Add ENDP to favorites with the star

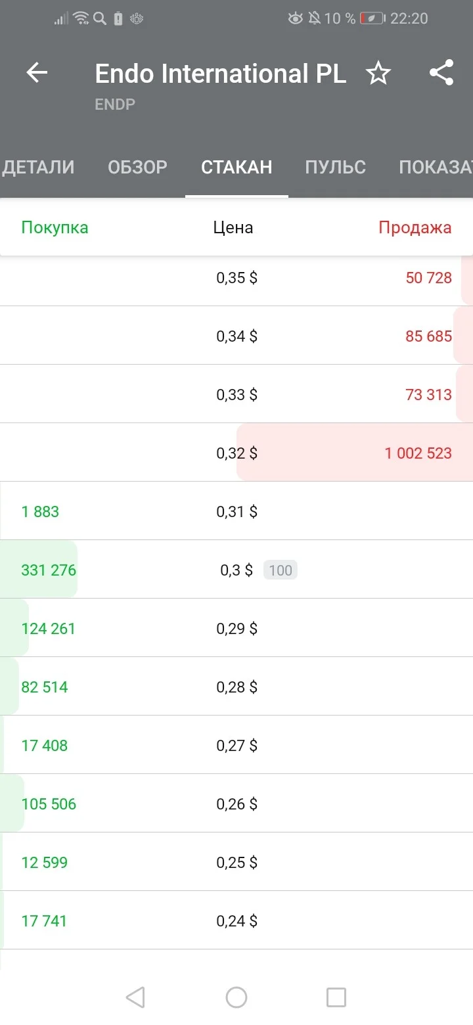(x=378, y=73)
